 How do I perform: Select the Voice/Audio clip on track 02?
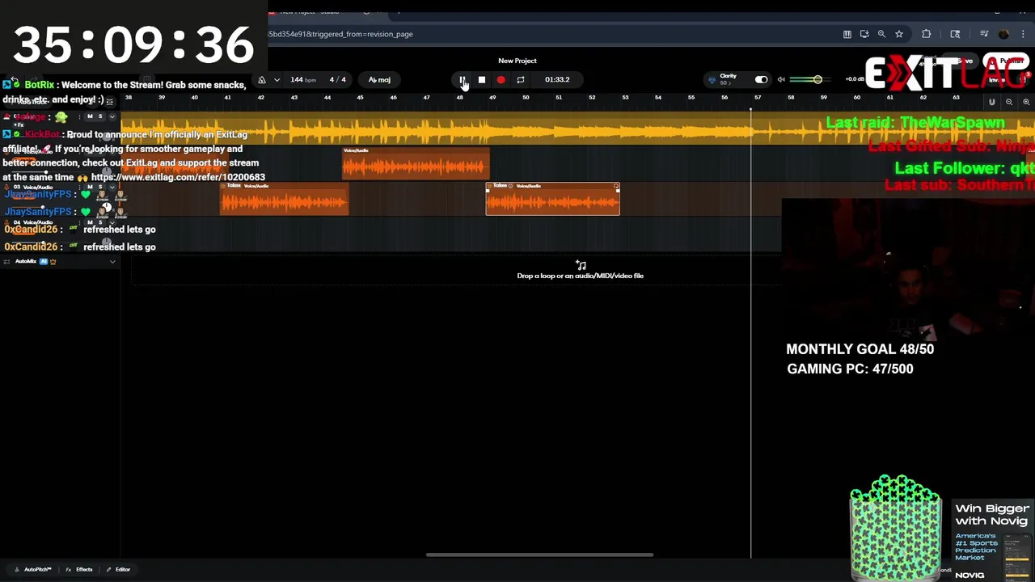416,163
